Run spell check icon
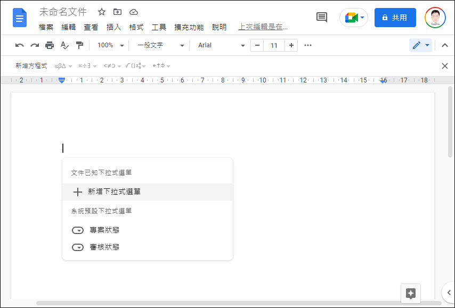The height and width of the screenshot is (308, 455). pyautogui.click(x=64, y=45)
